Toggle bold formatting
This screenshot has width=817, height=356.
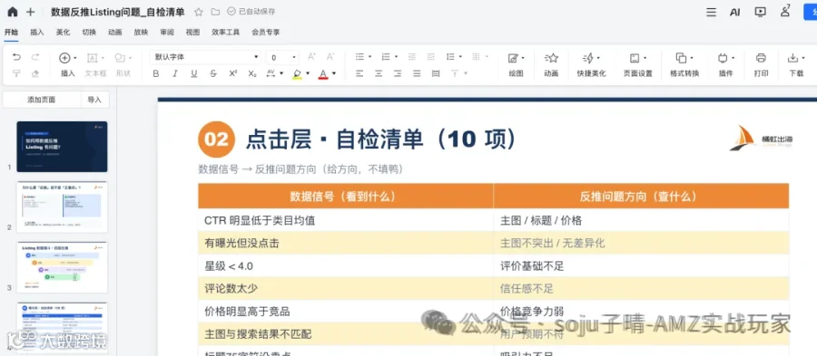[x=156, y=73]
